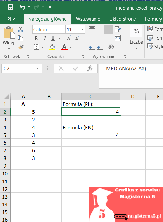The height and width of the screenshot is (222, 163).
Task: Undo the last action
Action: click(x=22, y=7)
